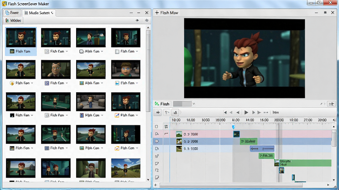Click the timeline horizontal scrollbar thumb

coord(231,185)
